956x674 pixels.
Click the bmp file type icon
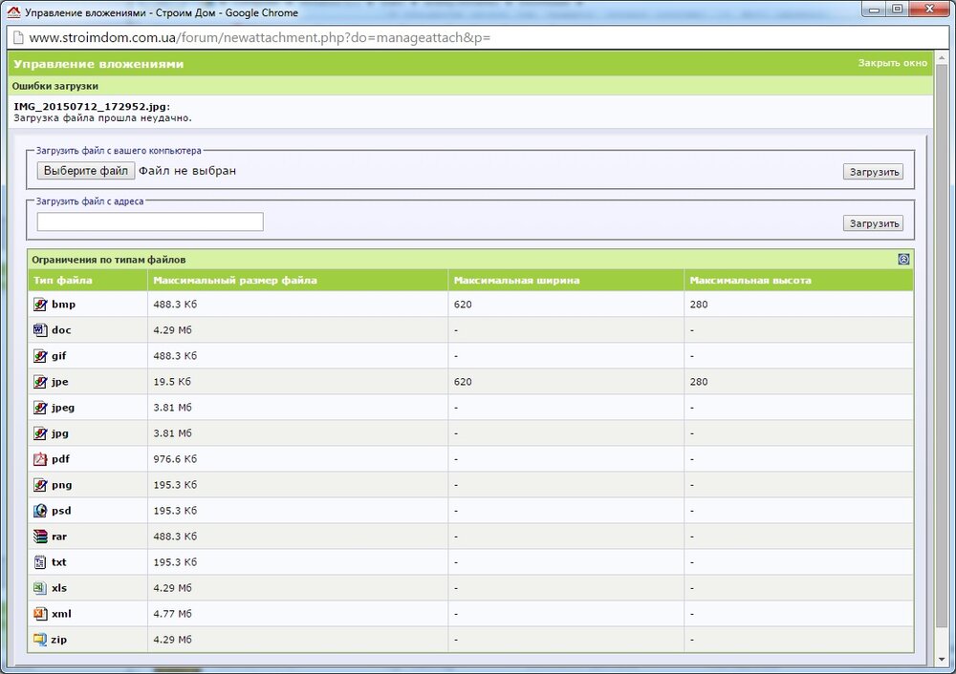click(x=40, y=305)
